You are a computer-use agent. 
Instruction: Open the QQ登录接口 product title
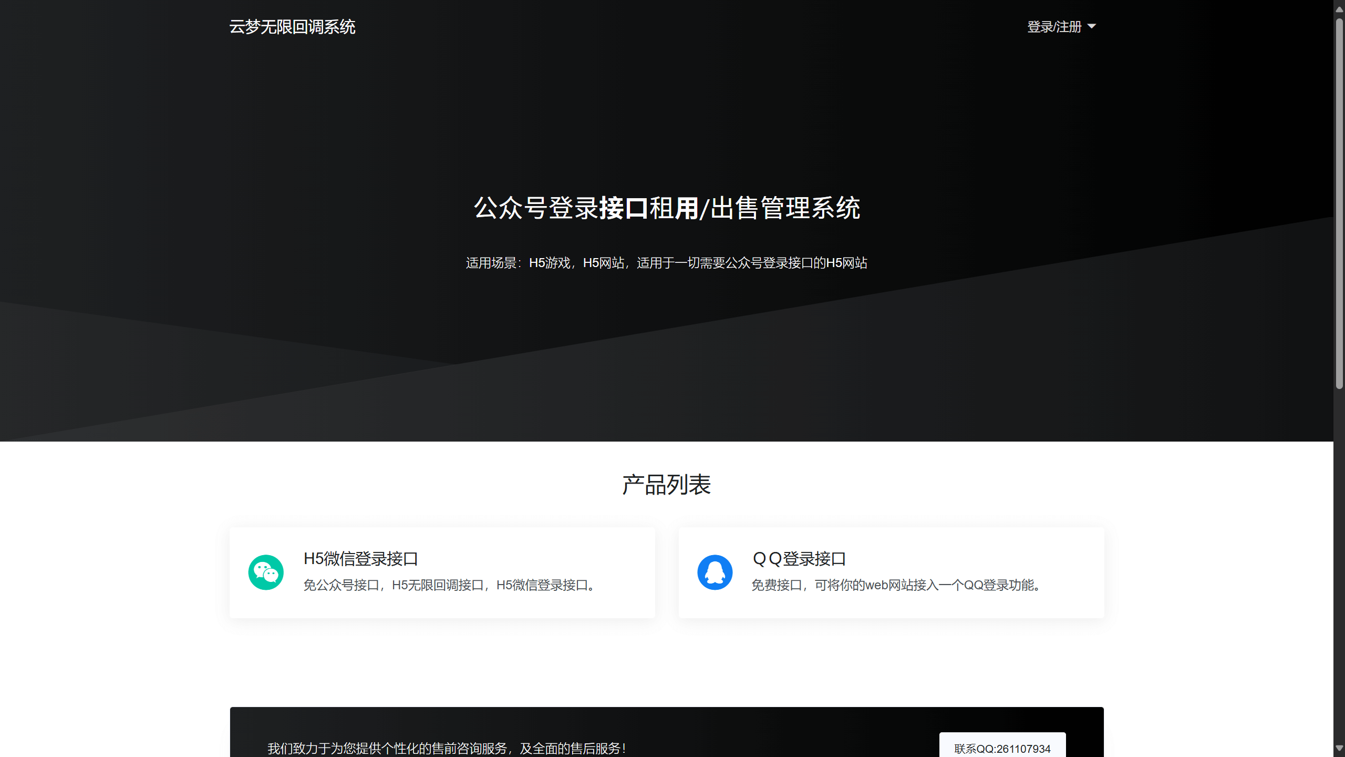799,559
